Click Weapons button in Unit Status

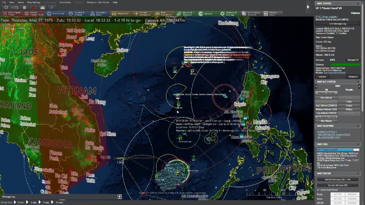tap(353, 77)
